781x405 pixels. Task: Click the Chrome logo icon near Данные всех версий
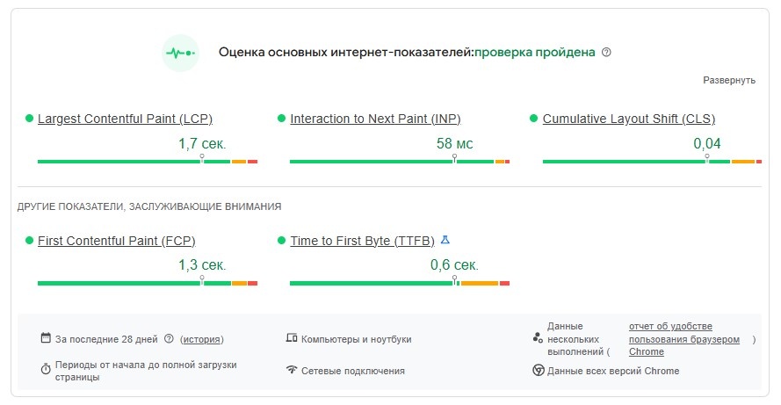pyautogui.click(x=538, y=370)
